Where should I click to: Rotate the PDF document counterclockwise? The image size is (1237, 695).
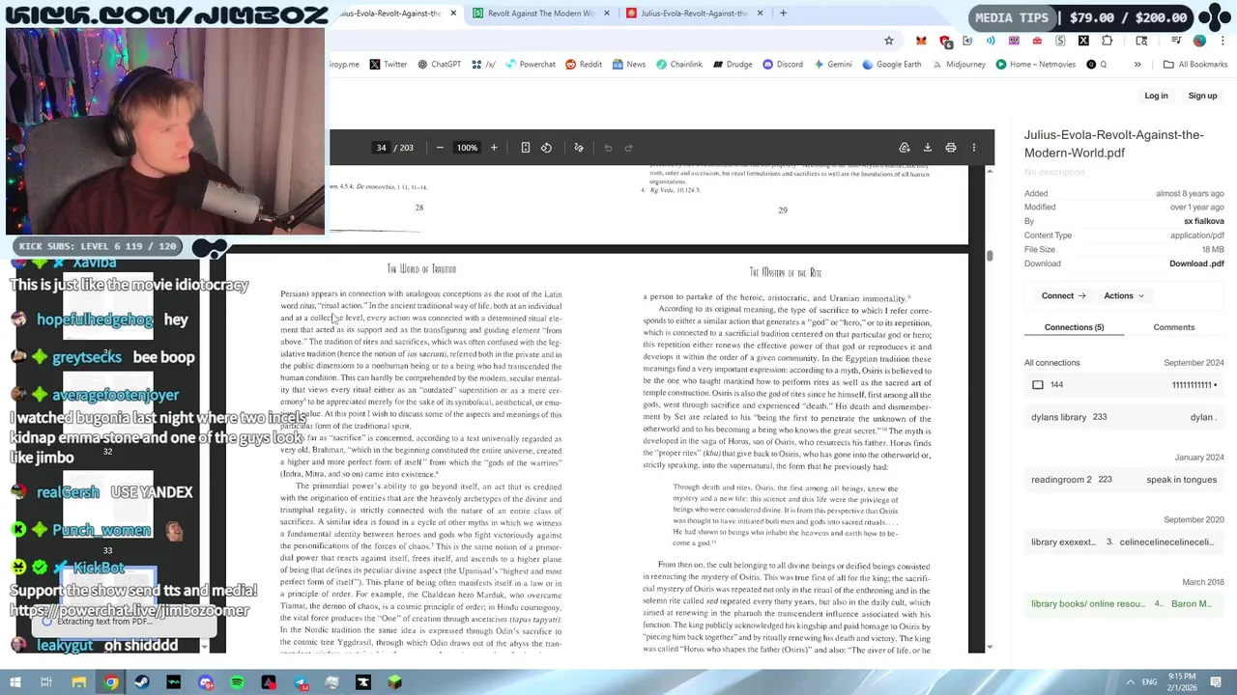pyautogui.click(x=546, y=148)
